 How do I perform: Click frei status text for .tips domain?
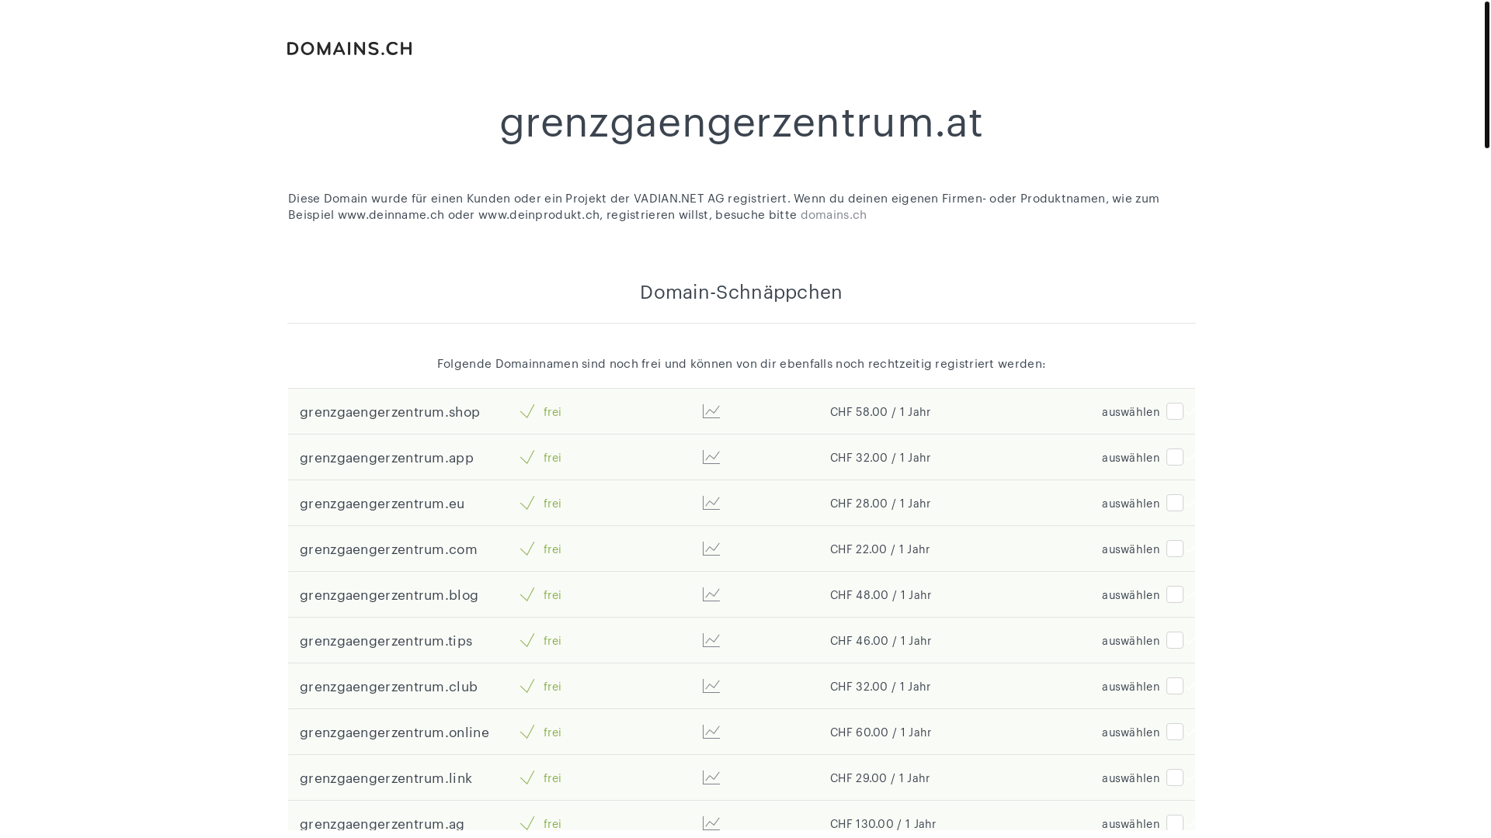tap(552, 641)
